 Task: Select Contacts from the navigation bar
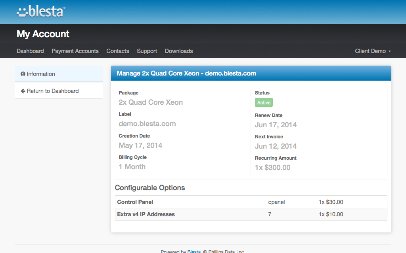point(118,51)
